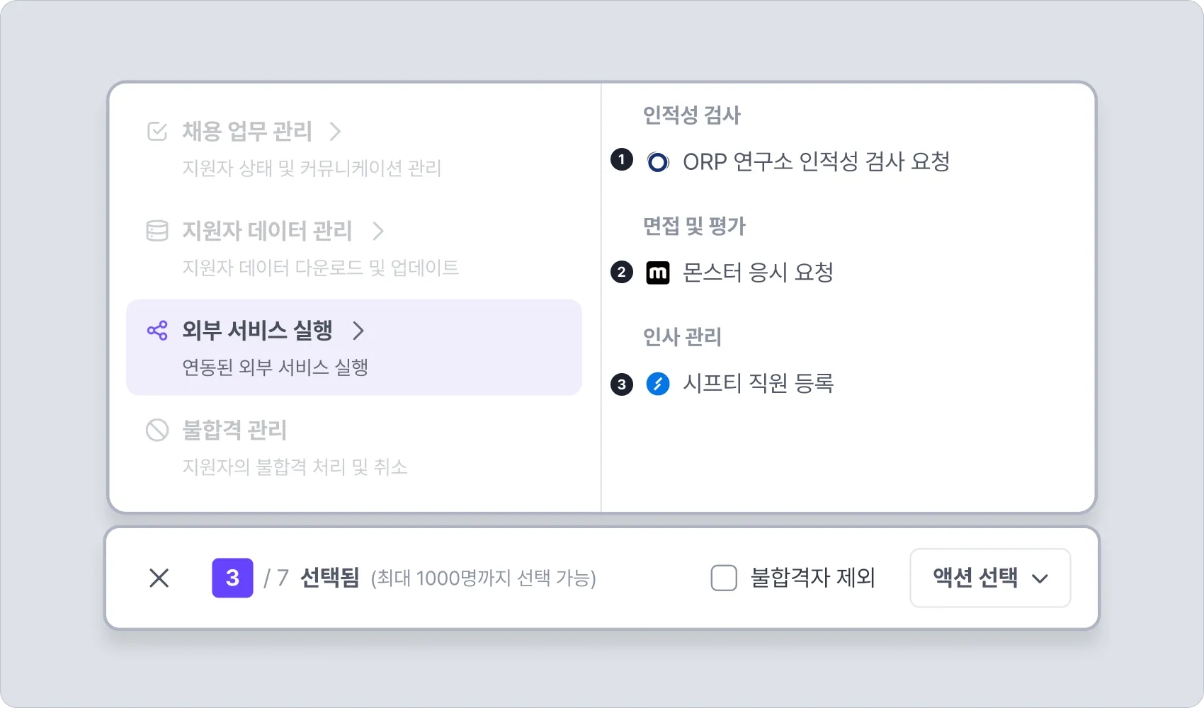Click the 지원자 데이터 관리 menu label

click(267, 231)
